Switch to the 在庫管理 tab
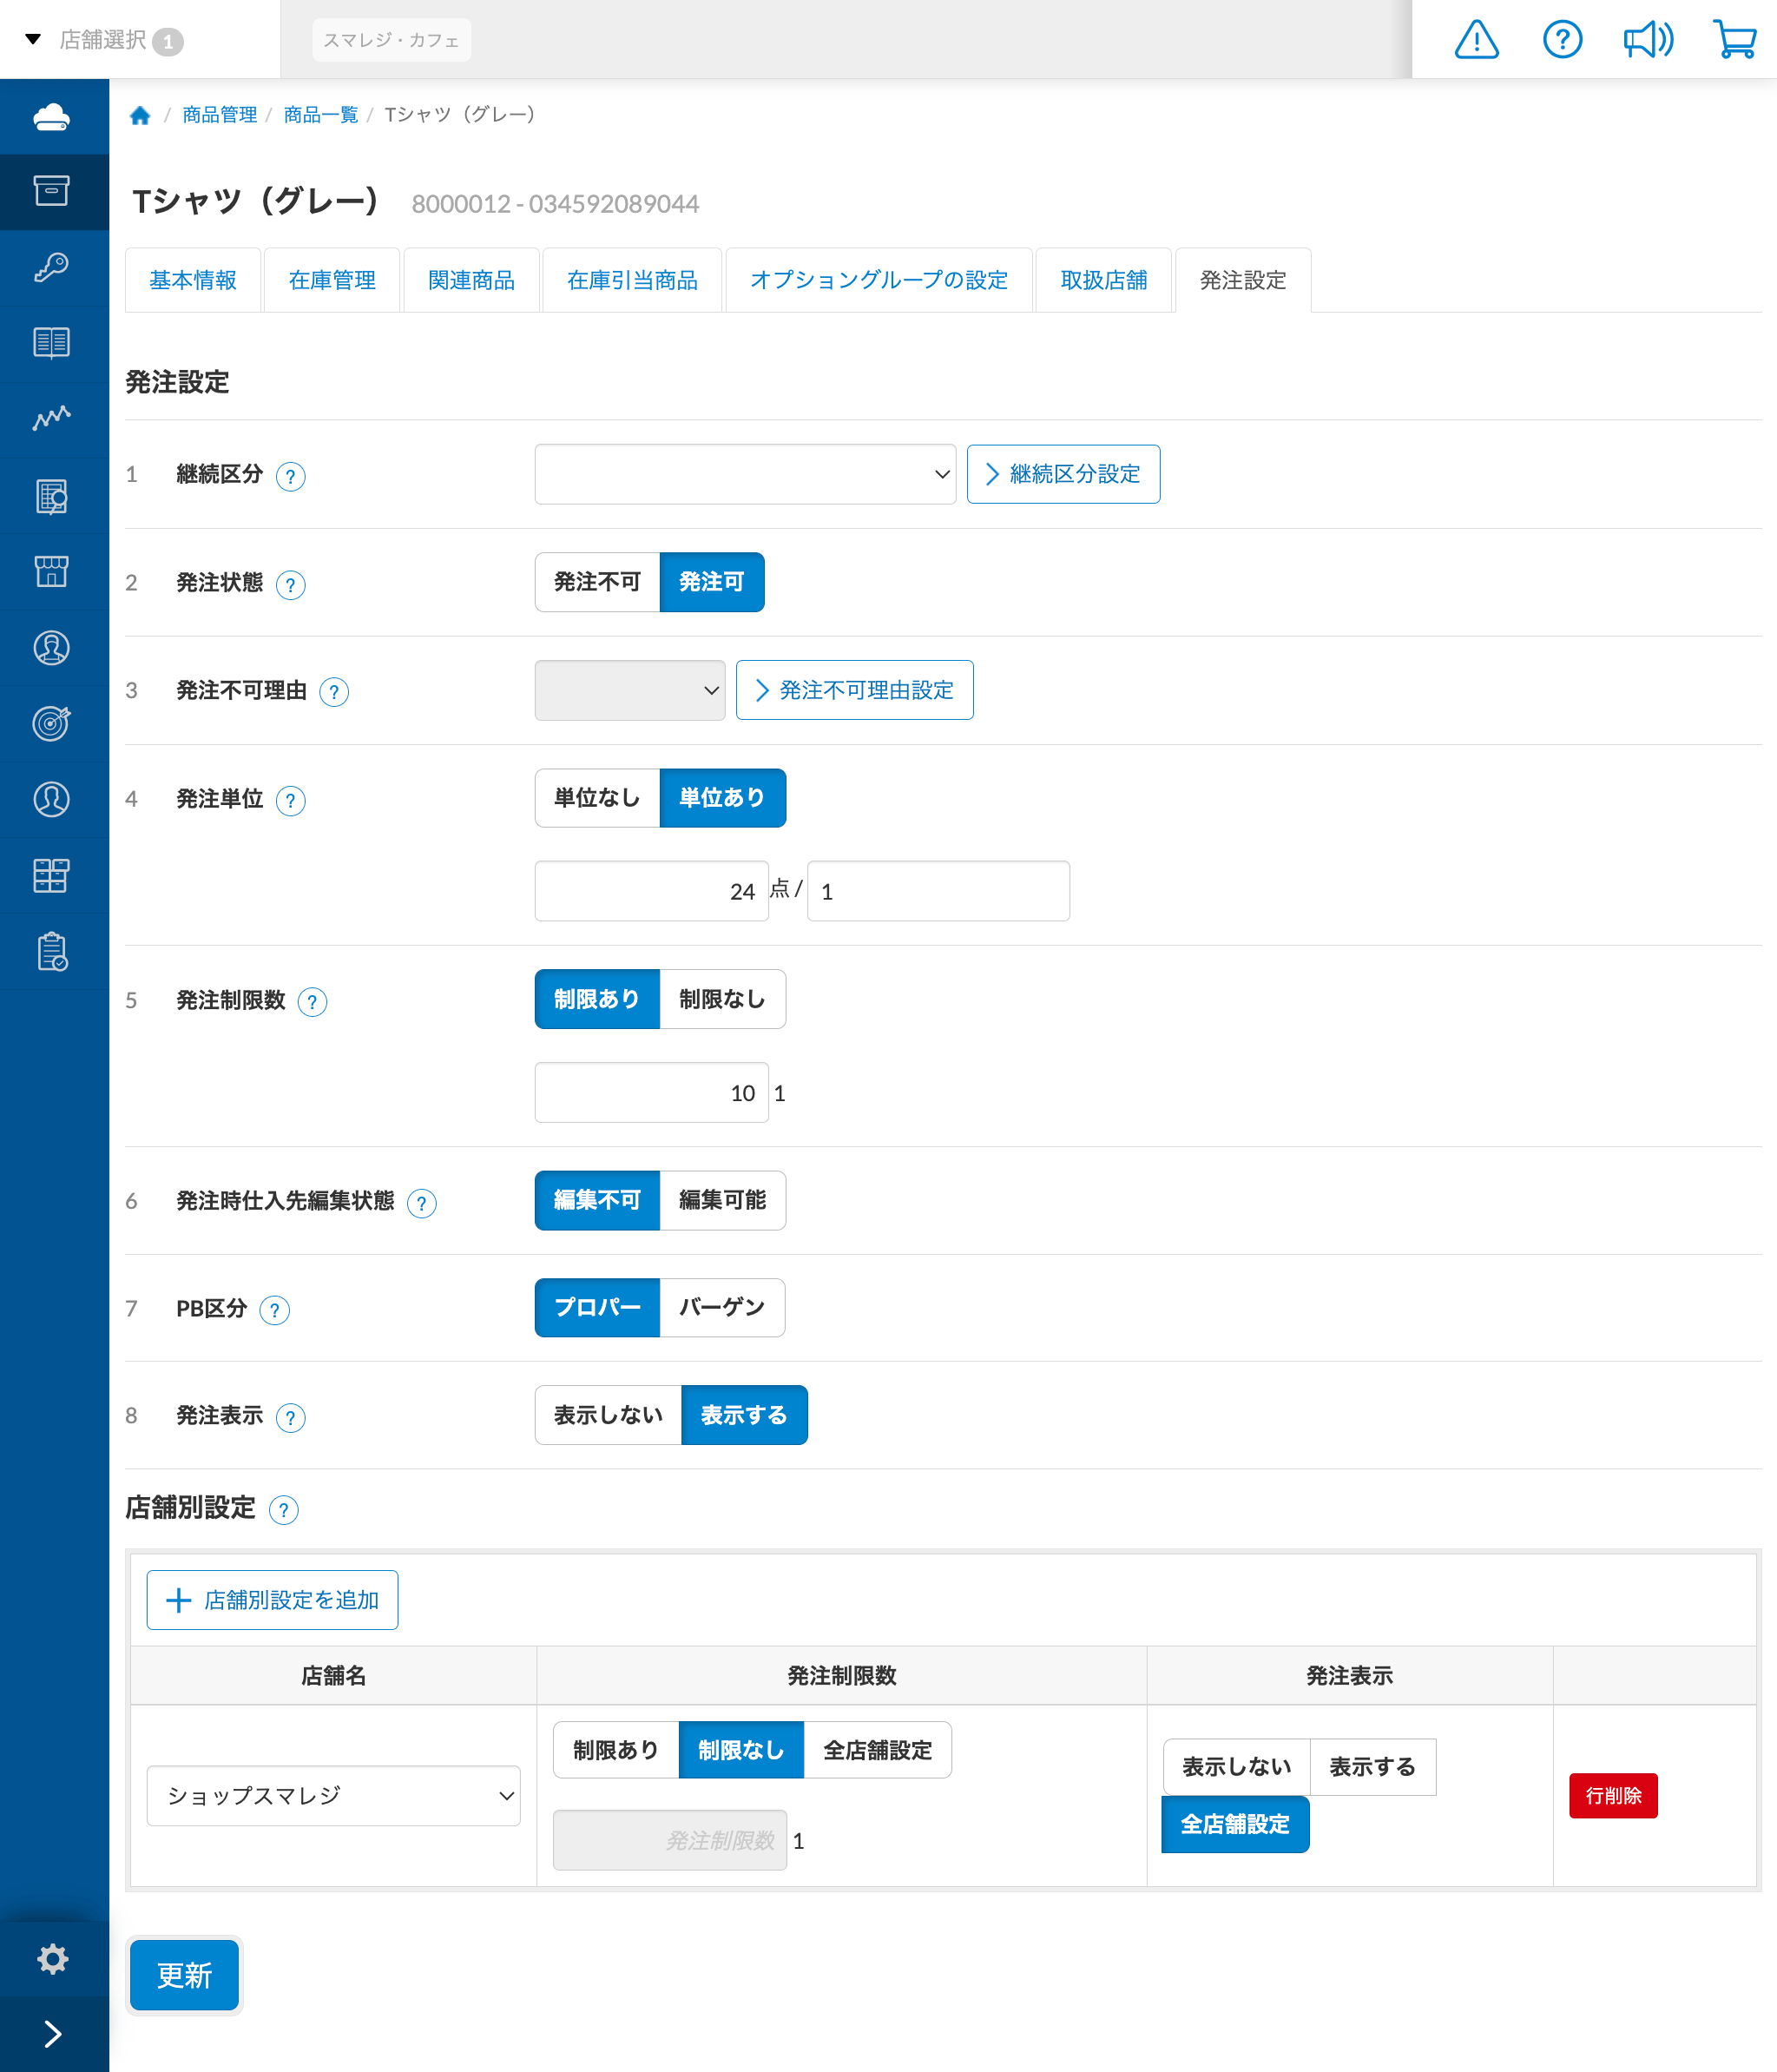The width and height of the screenshot is (1777, 2072). pyautogui.click(x=332, y=280)
